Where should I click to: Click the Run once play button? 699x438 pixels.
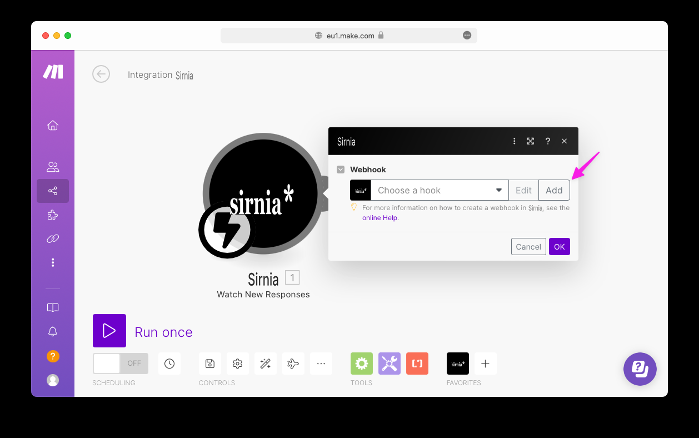pyautogui.click(x=109, y=331)
